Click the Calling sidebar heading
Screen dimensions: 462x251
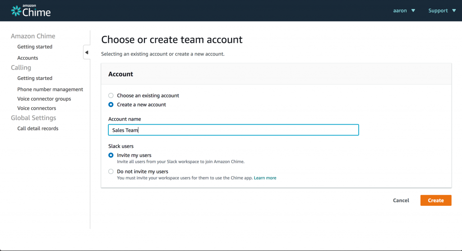[21, 68]
